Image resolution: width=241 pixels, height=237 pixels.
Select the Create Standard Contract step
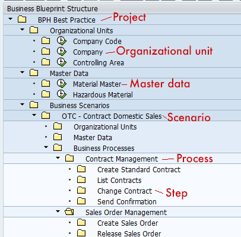point(139,170)
